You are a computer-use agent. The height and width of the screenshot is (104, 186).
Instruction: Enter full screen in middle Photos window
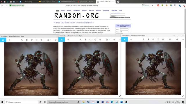tap(120, 96)
